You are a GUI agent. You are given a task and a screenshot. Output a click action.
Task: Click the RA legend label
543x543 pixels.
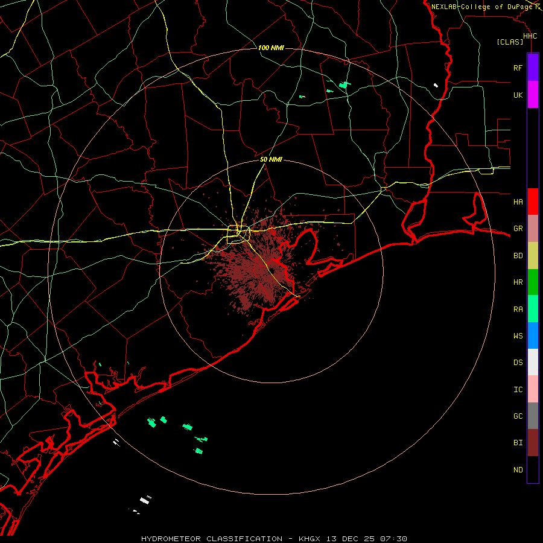tap(518, 310)
